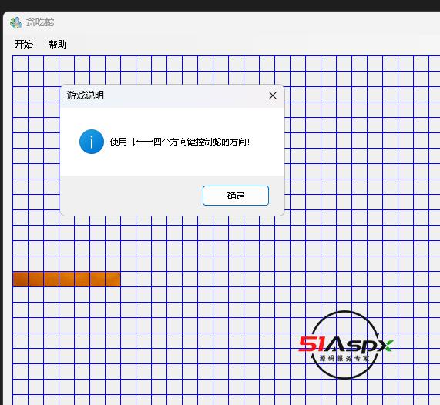Click the 确定 button in dialog
The width and height of the screenshot is (440, 405).
pyautogui.click(x=236, y=196)
